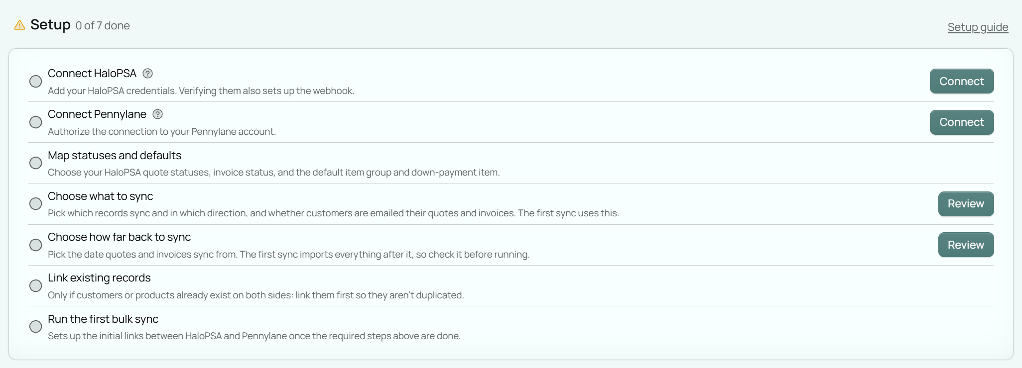Click 'Sets up the initial links' description
This screenshot has height=368, width=1022.
coord(254,336)
